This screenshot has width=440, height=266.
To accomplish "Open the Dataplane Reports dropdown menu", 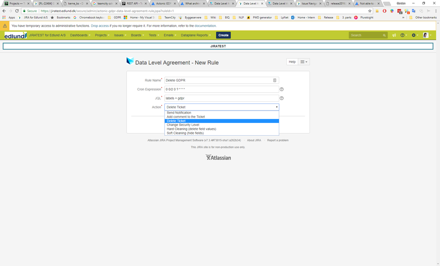I will coord(196,35).
